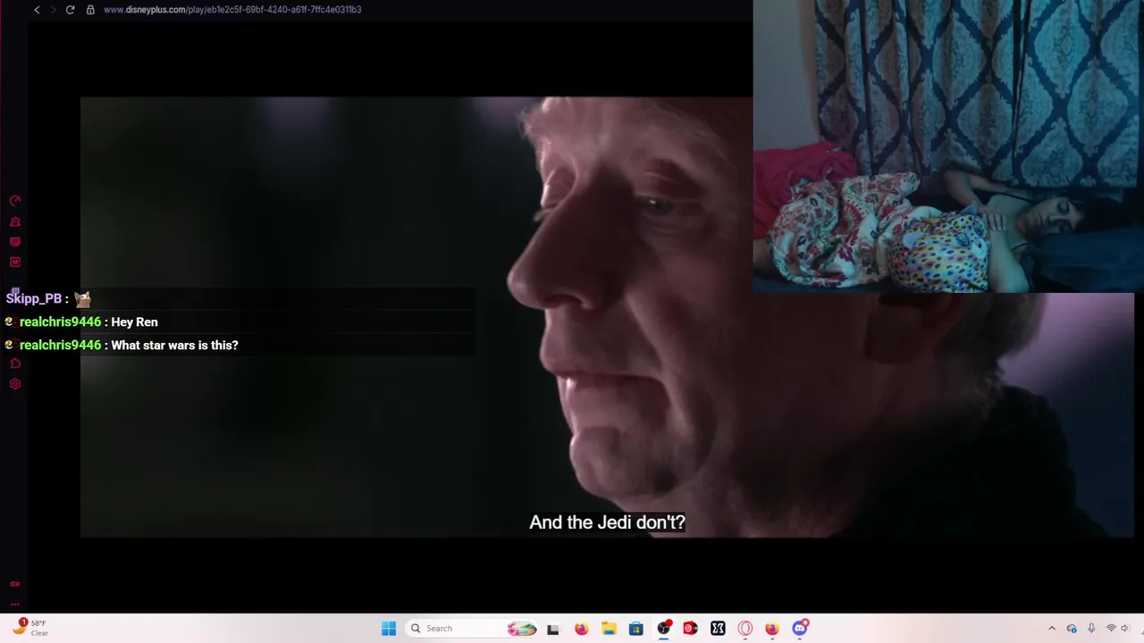Go back with the browser back arrow
Image resolution: width=1144 pixels, height=643 pixels.
[x=37, y=10]
